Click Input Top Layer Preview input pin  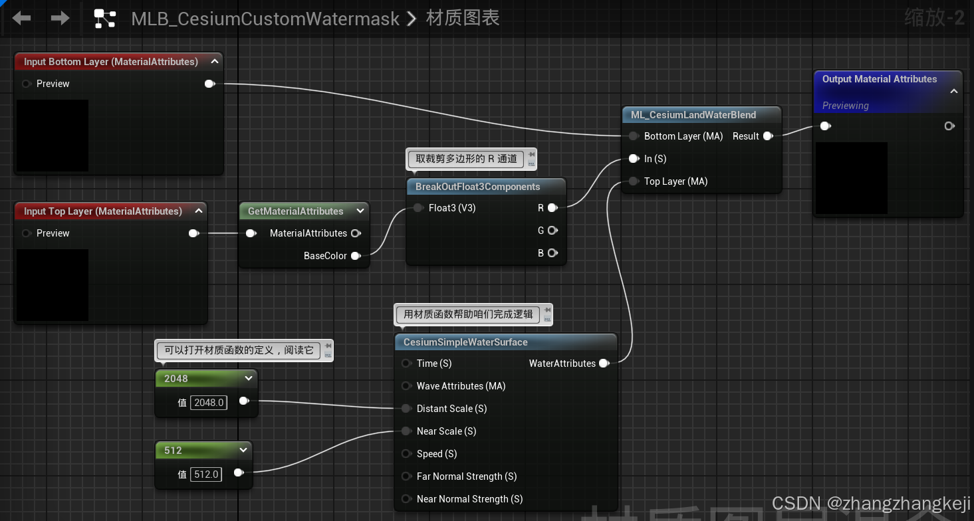[27, 233]
